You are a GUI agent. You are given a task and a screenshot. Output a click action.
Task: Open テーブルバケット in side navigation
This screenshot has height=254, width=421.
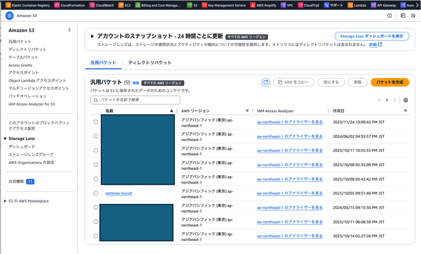point(23,57)
